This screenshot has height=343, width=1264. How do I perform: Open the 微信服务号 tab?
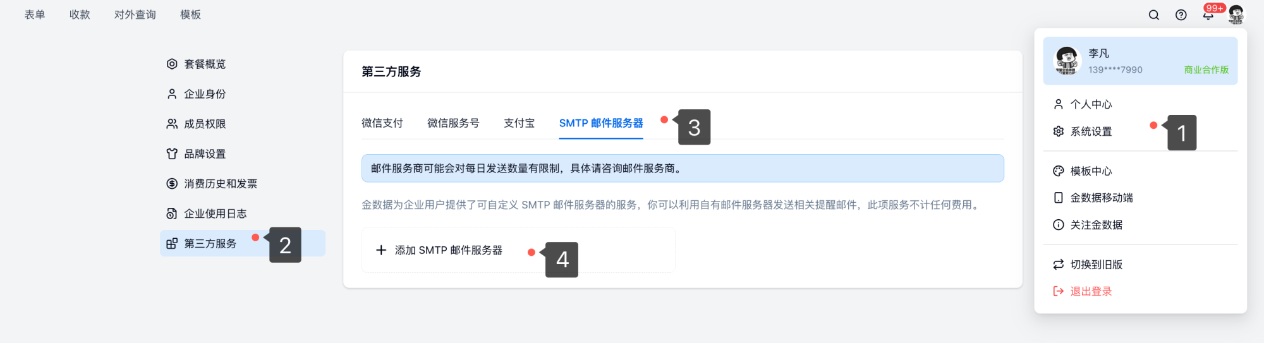(453, 123)
